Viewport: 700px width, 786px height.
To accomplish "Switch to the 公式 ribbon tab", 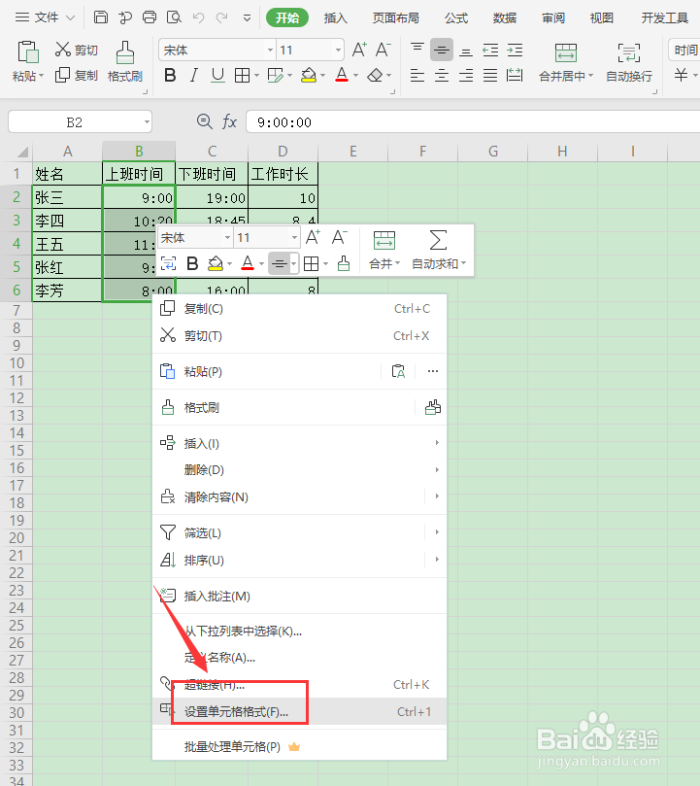I will 456,18.
